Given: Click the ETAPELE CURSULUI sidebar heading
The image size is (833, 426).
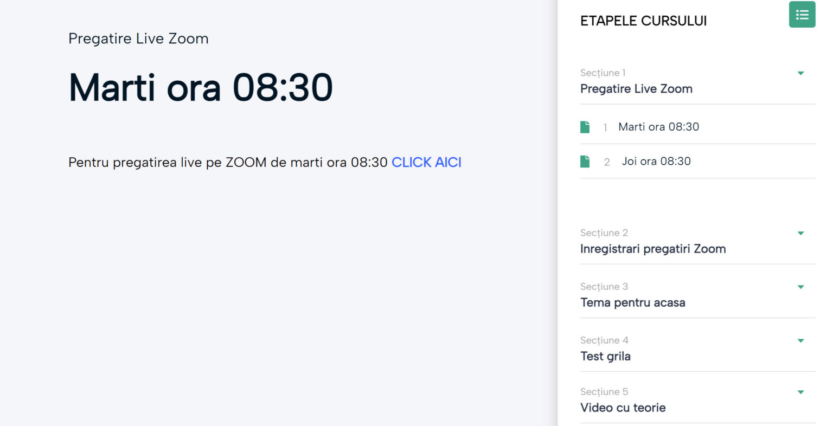Looking at the screenshot, I should coord(643,21).
